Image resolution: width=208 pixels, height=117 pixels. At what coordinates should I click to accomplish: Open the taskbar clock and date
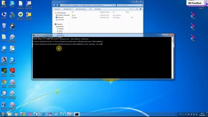[x=202, y=114]
